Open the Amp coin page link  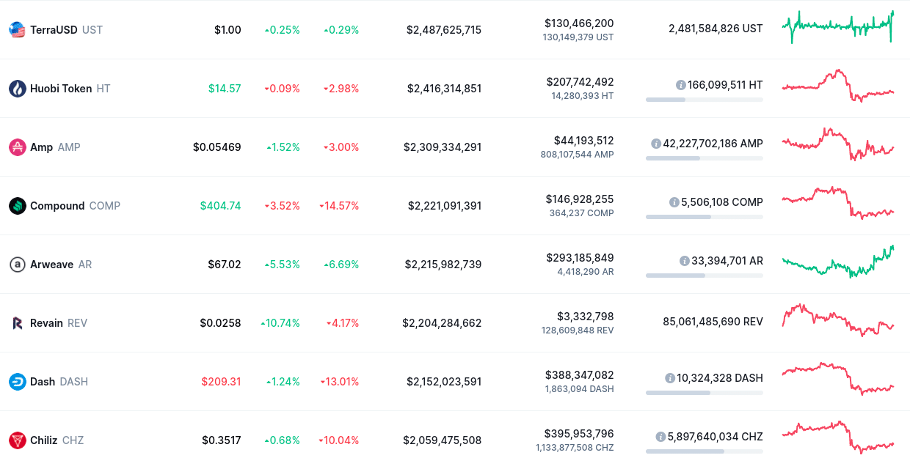[x=45, y=147]
